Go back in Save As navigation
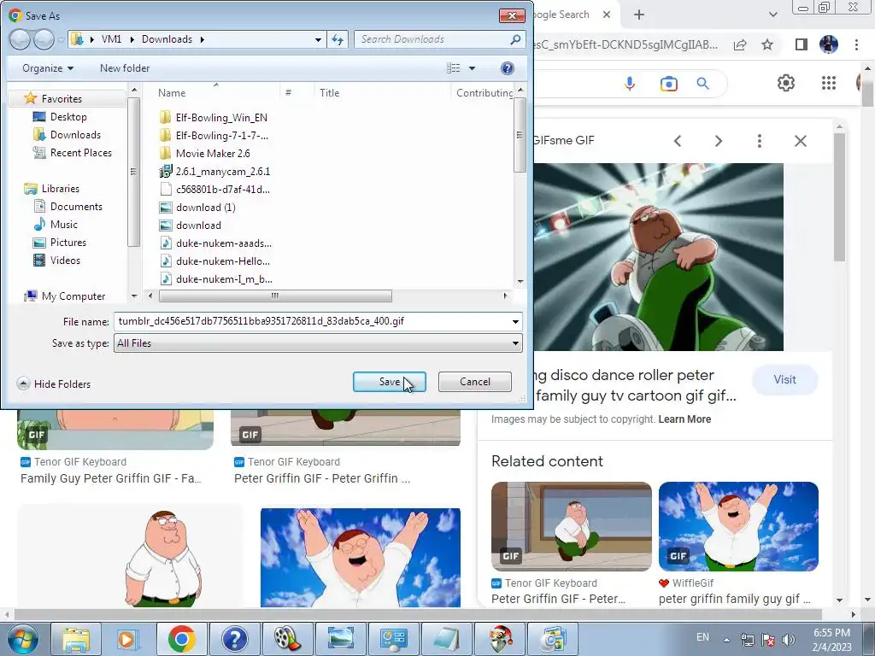Screen dimensions: 875x656 click(x=20, y=39)
